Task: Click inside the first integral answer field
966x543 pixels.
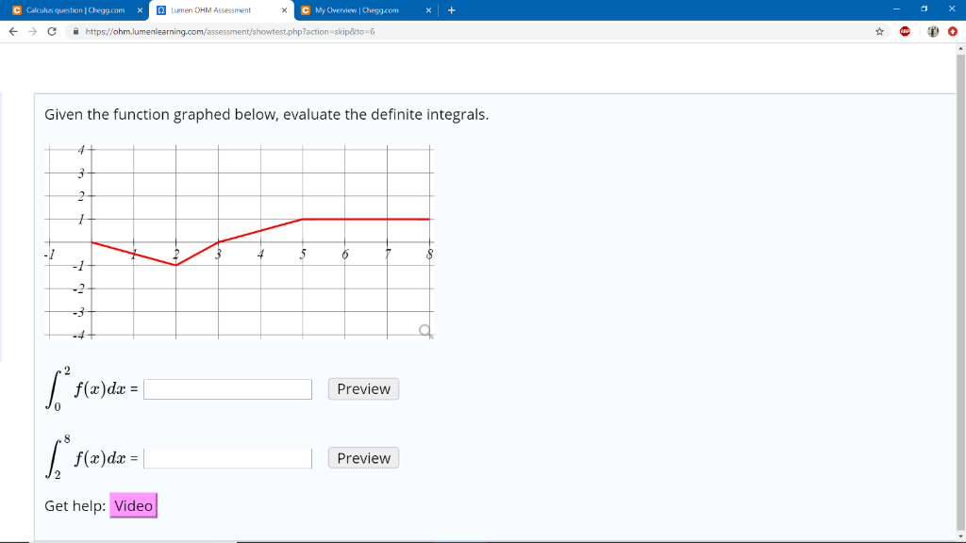Action: click(x=226, y=388)
